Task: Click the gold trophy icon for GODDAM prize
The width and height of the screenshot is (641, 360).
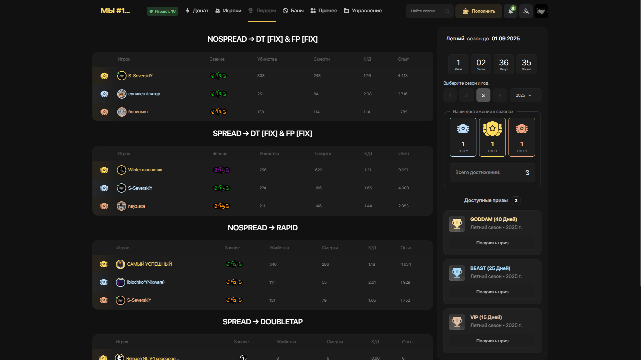Action: pyautogui.click(x=457, y=224)
